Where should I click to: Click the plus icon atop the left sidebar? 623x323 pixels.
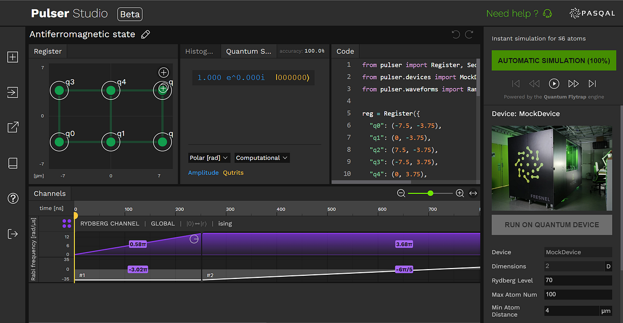[12, 57]
